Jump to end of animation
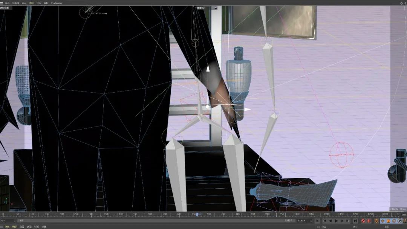This screenshot has width=407, height=229. click(355, 221)
